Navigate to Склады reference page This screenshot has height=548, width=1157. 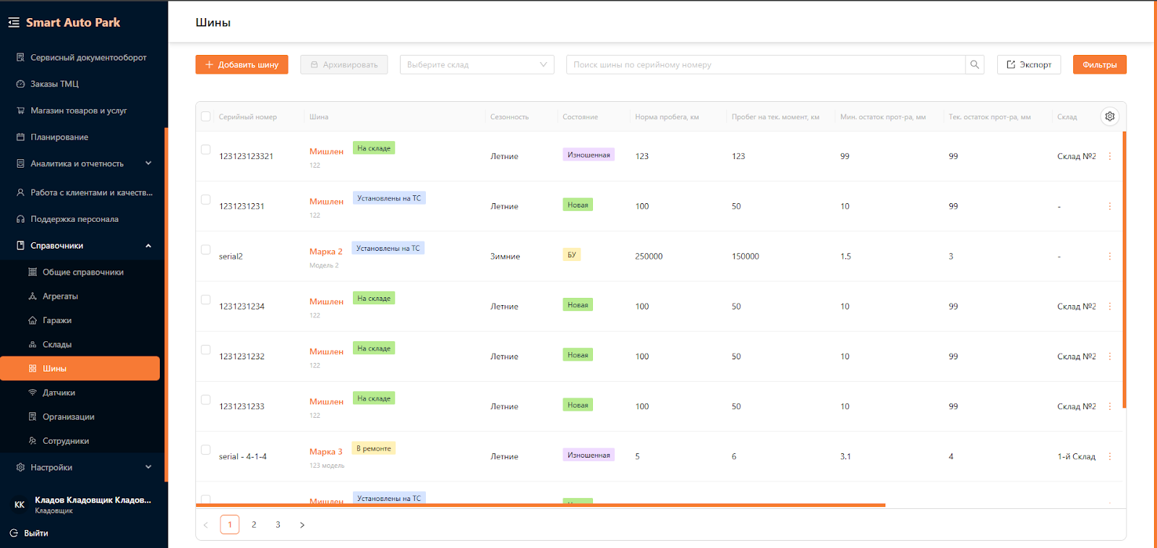(56, 345)
